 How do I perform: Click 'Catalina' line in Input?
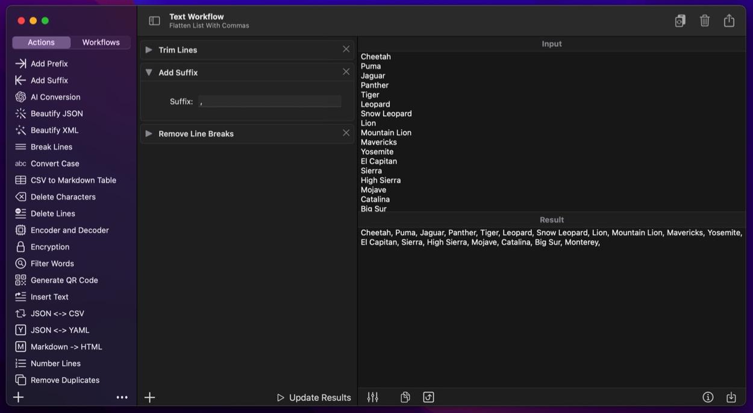click(x=375, y=199)
